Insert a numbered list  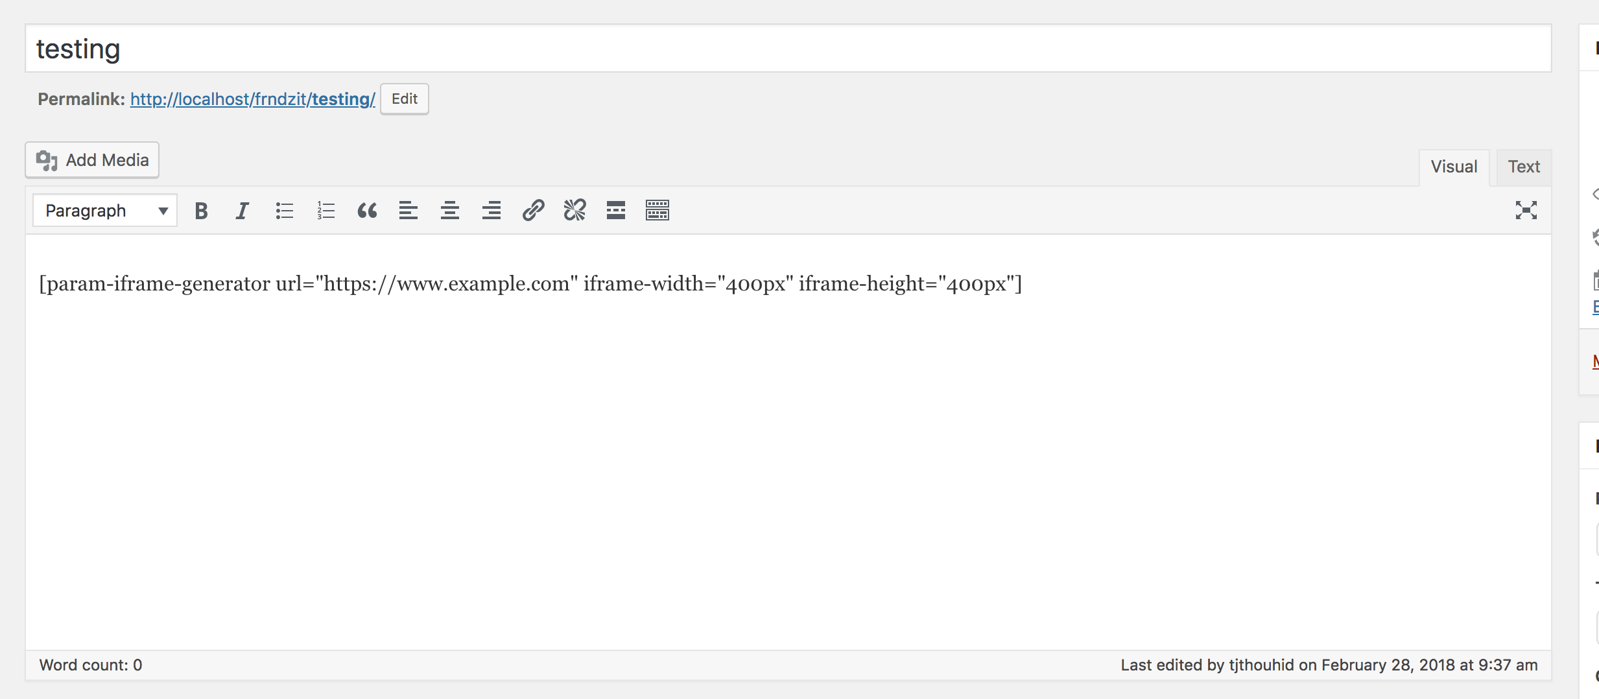326,211
